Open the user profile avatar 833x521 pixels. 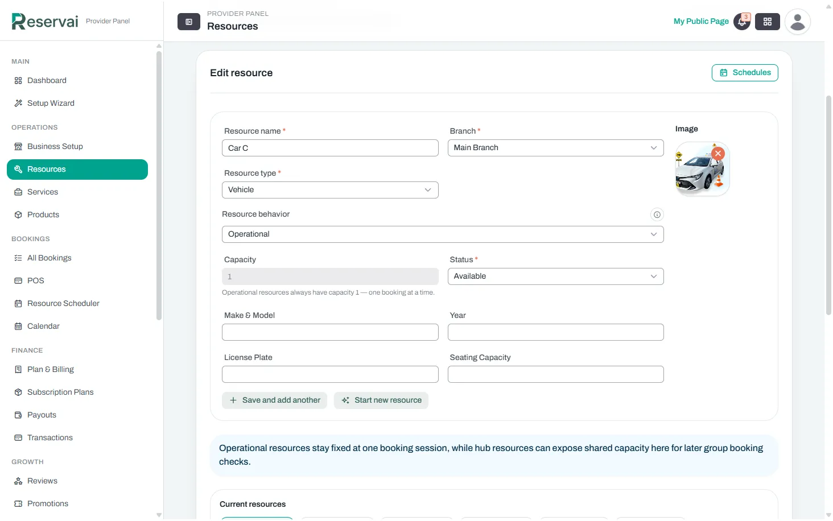click(798, 22)
